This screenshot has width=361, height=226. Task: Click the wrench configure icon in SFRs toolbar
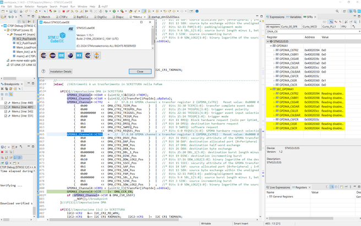tap(346, 22)
